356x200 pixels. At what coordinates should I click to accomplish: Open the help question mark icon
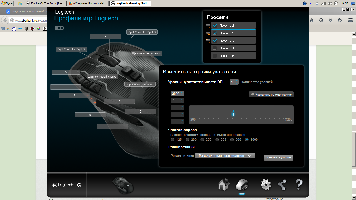click(x=299, y=185)
